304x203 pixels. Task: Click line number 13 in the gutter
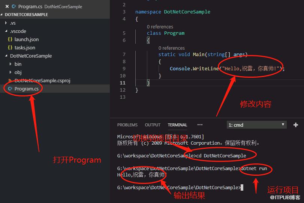point(123,97)
